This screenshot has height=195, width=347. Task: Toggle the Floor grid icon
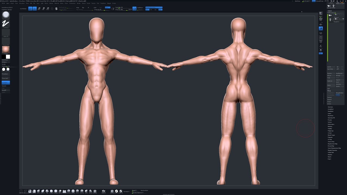click(321, 24)
